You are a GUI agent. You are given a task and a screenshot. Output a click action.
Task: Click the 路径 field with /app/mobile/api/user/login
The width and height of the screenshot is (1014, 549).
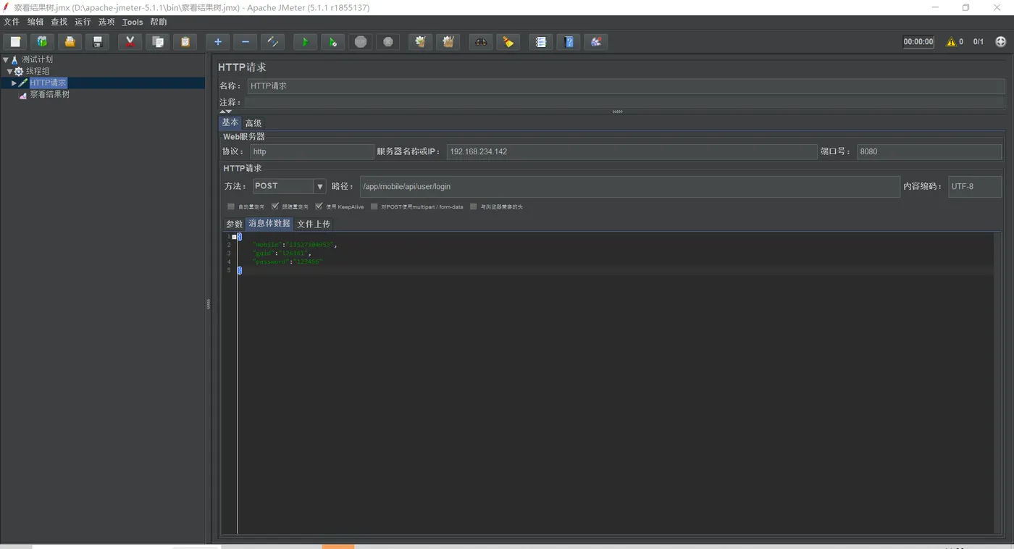click(x=629, y=186)
